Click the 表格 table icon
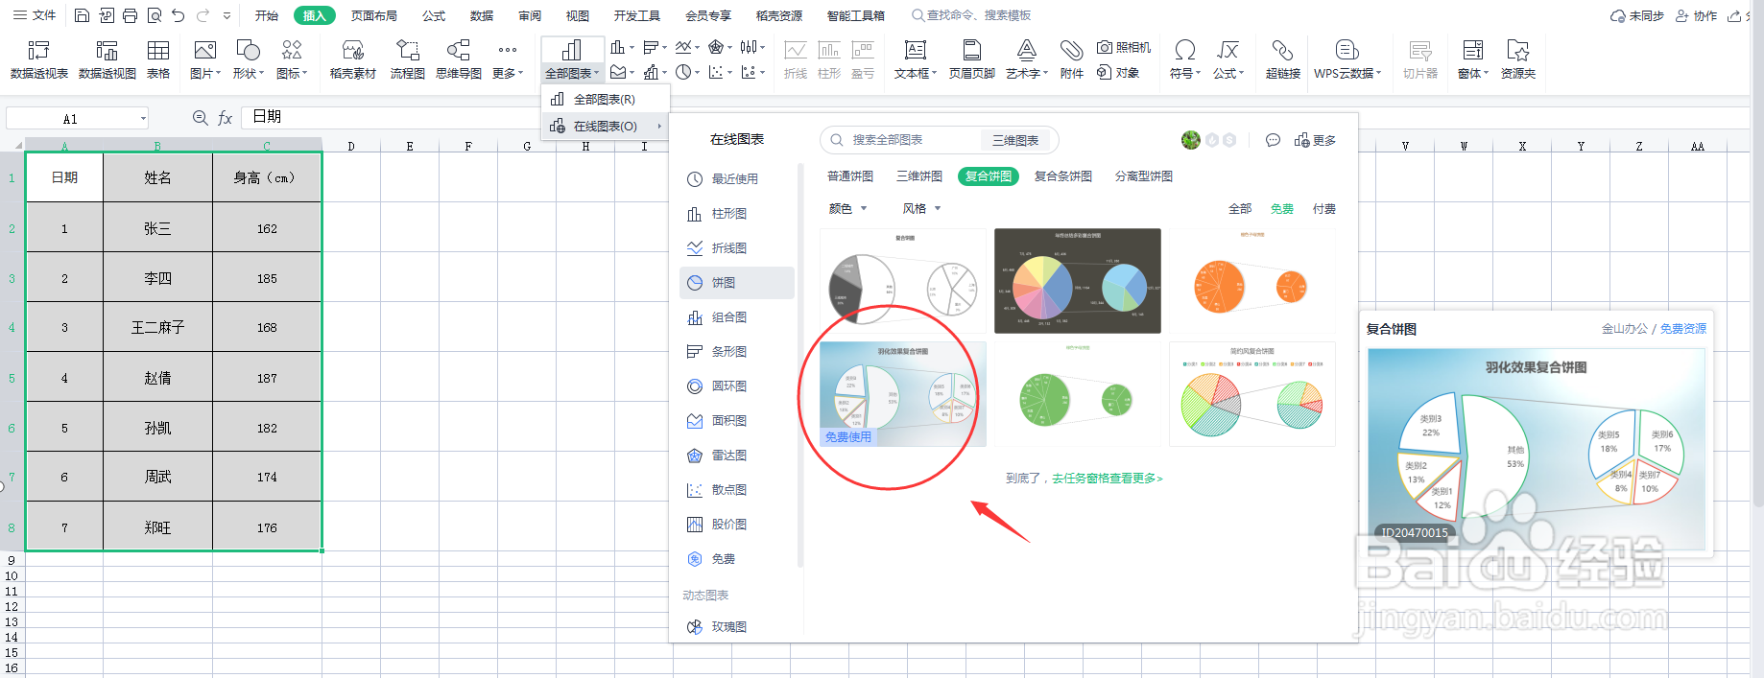The image size is (1764, 678). (x=158, y=59)
